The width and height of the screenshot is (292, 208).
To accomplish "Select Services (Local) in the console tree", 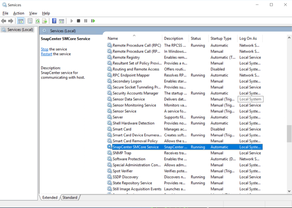I will 20,30.
